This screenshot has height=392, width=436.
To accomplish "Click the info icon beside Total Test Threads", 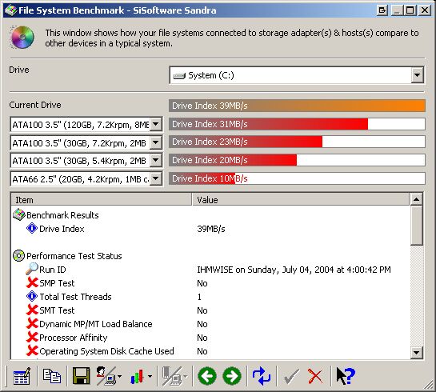I will click(32, 296).
